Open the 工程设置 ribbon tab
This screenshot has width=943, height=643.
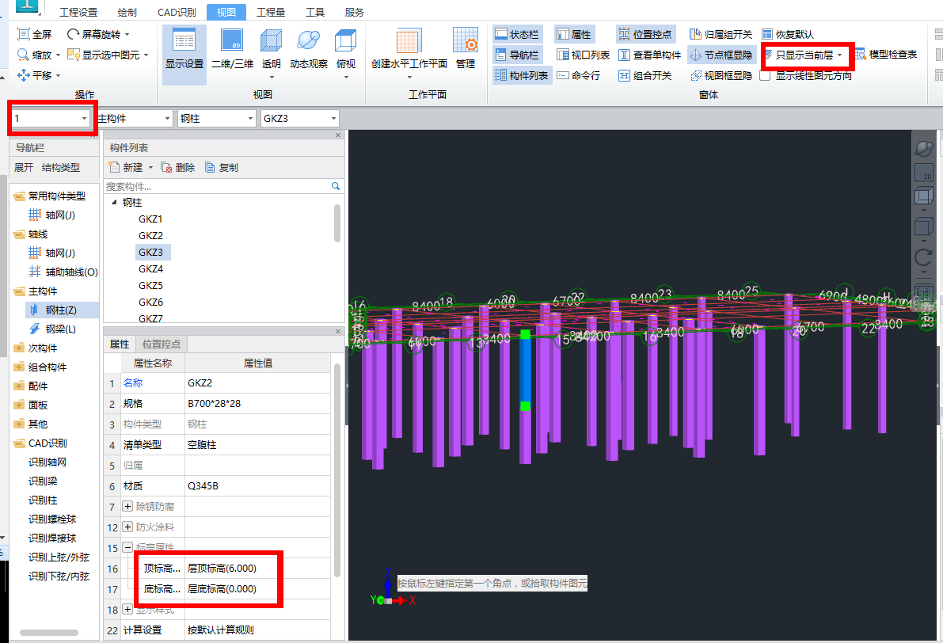(78, 12)
